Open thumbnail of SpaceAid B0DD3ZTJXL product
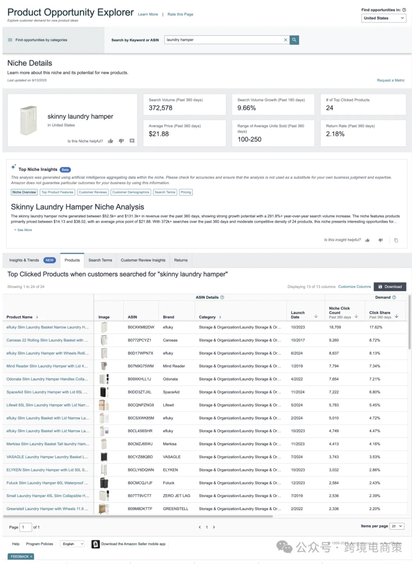The width and height of the screenshot is (412, 564). (104, 392)
